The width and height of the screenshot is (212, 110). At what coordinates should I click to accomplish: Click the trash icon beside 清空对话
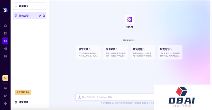tap(16, 102)
